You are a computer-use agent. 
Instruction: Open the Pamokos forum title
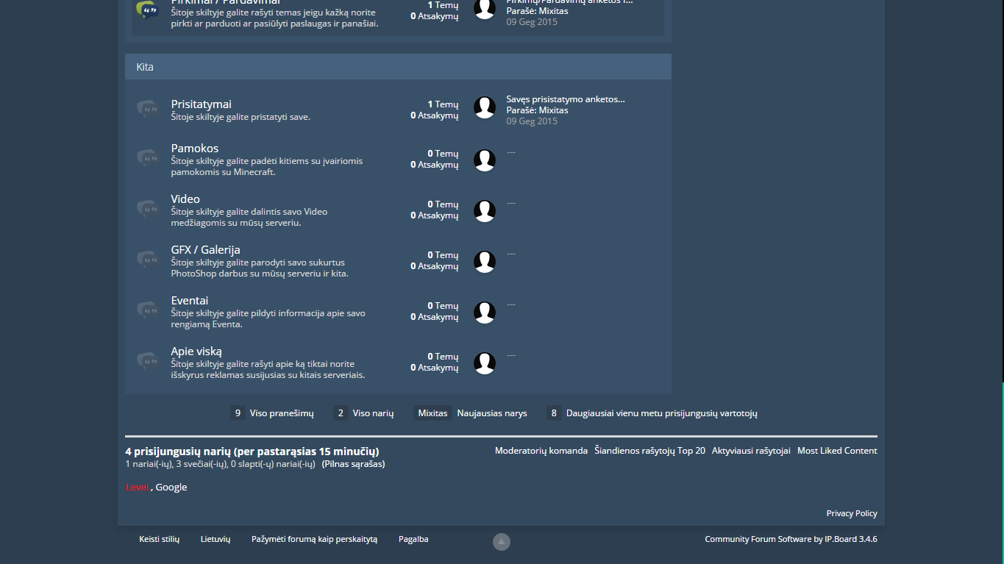click(x=195, y=148)
